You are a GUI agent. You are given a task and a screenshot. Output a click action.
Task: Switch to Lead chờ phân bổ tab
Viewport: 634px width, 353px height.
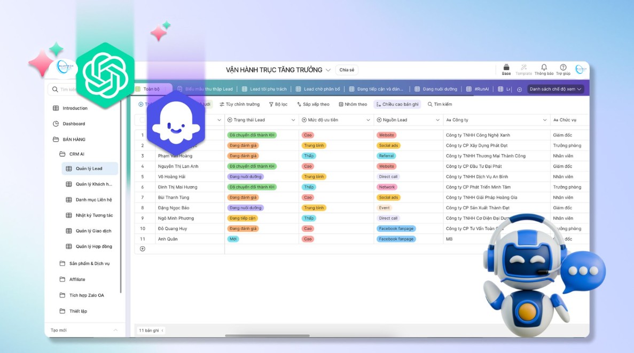[318, 89]
